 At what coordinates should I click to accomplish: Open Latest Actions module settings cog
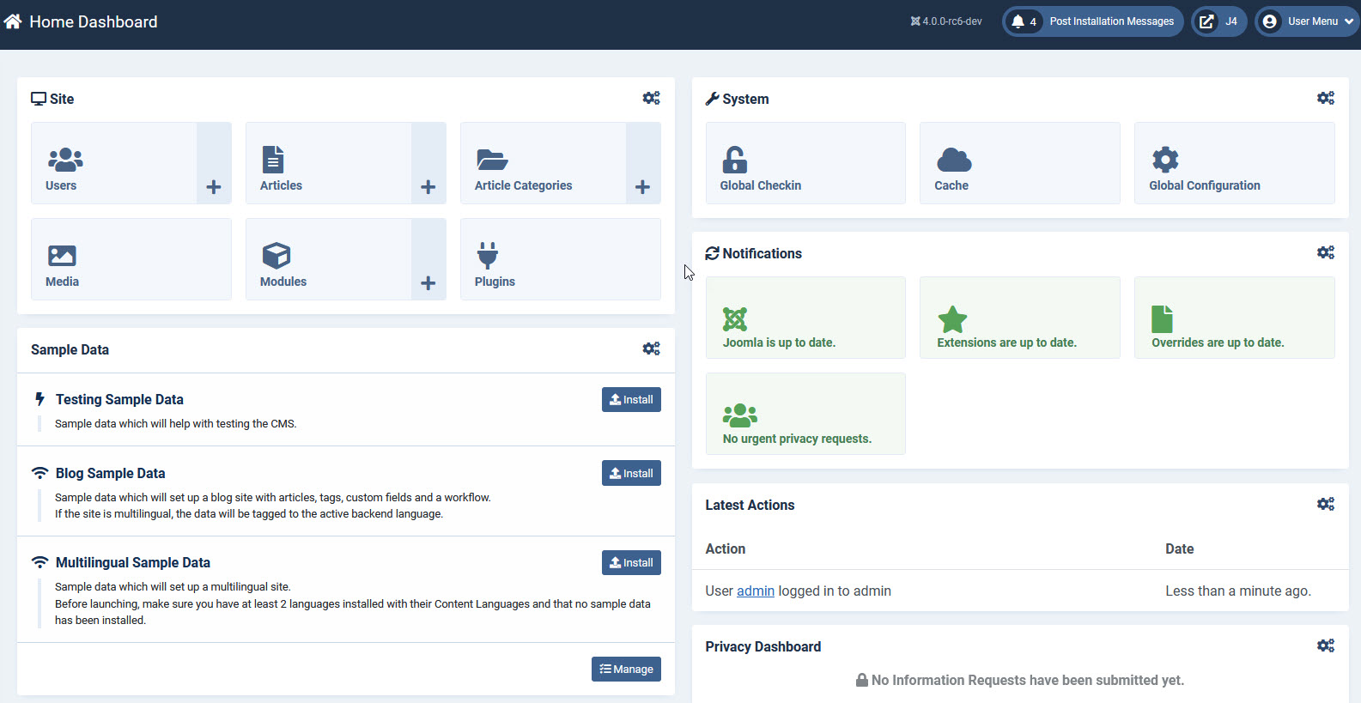[x=1326, y=505]
